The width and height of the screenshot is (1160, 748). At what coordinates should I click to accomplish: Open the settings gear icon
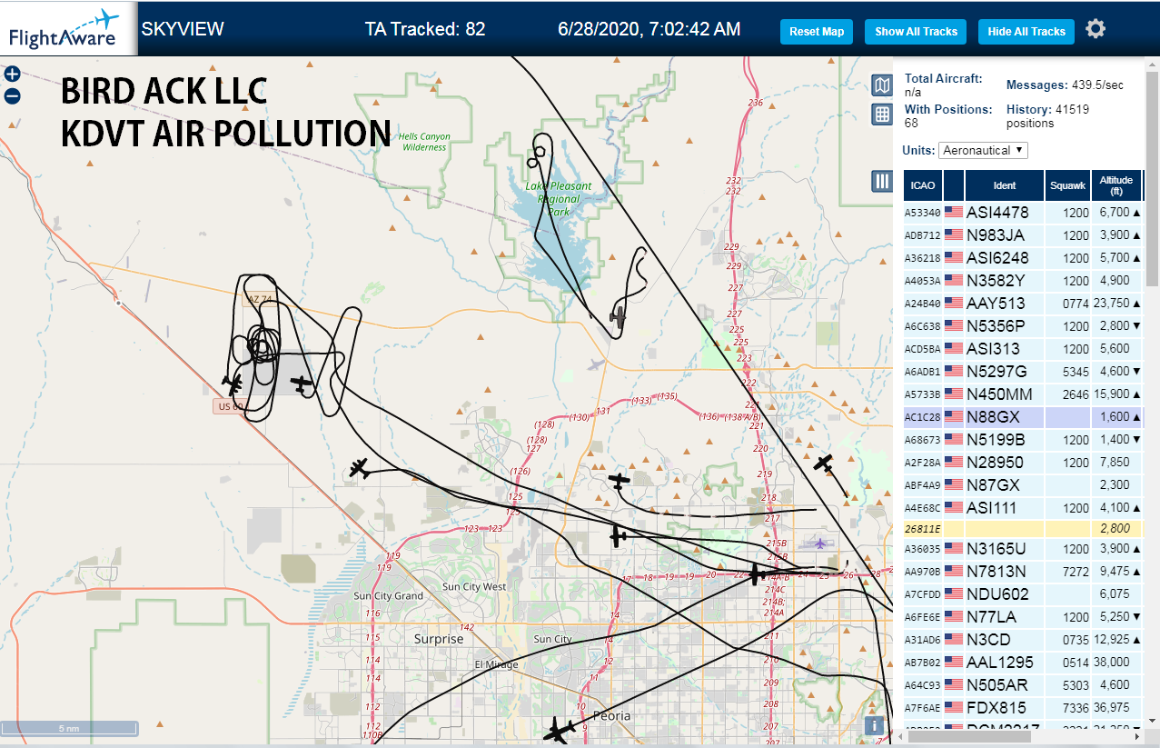(1096, 29)
